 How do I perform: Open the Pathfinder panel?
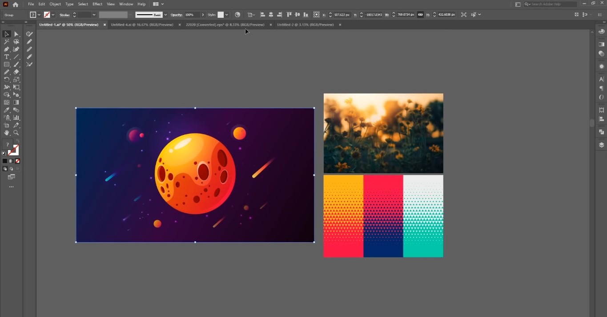pos(601,132)
